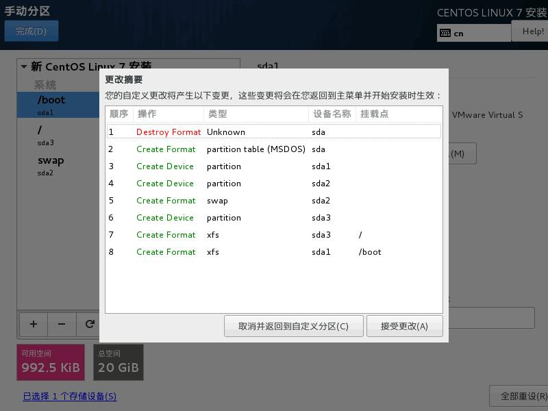548x411 pixels.
Task: Select the / sda3 mount point
Action: pyautogui.click(x=58, y=135)
